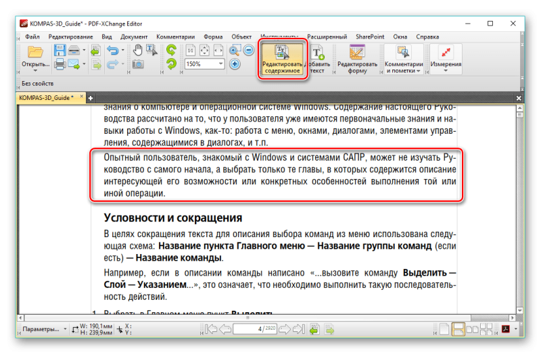Close document pane with white X
The image size is (541, 354).
point(519,98)
